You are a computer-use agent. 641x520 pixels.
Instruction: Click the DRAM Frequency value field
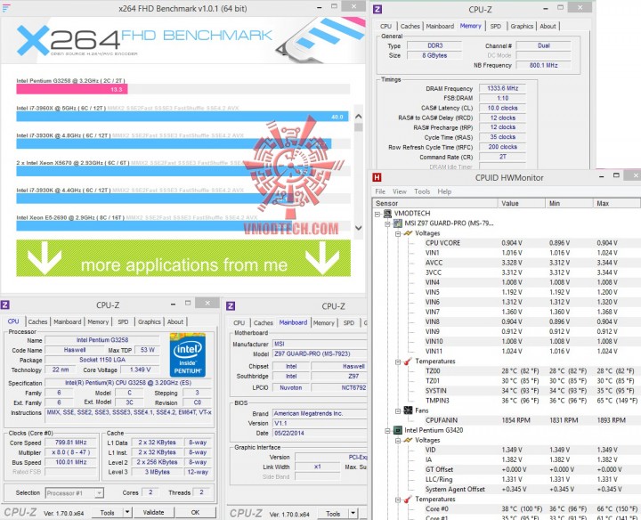(502, 88)
